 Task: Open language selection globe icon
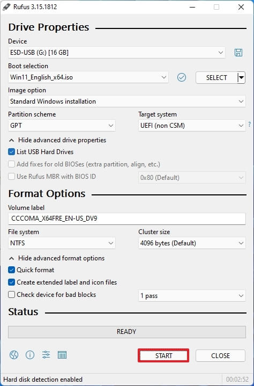14,355
